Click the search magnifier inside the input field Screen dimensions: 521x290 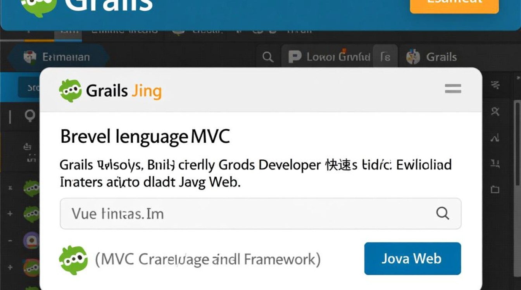click(442, 213)
